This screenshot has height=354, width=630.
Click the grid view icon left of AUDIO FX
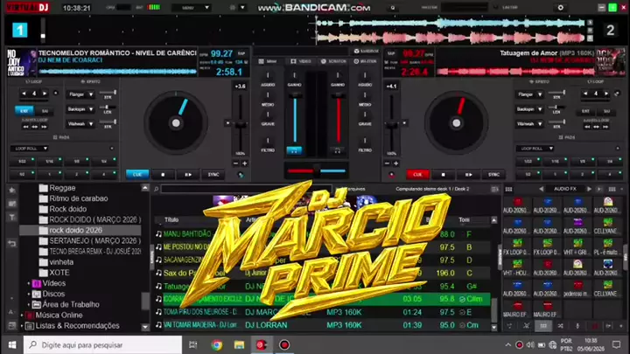[508, 189]
